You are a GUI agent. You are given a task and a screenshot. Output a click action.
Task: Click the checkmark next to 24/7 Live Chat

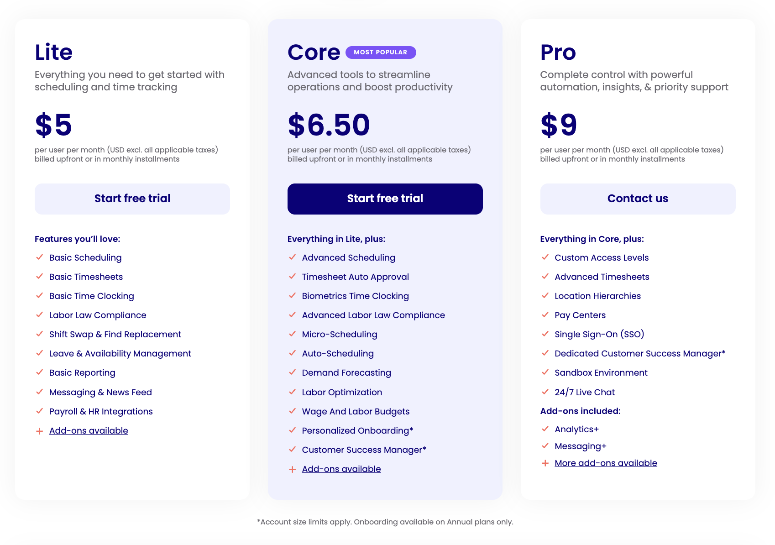point(545,392)
